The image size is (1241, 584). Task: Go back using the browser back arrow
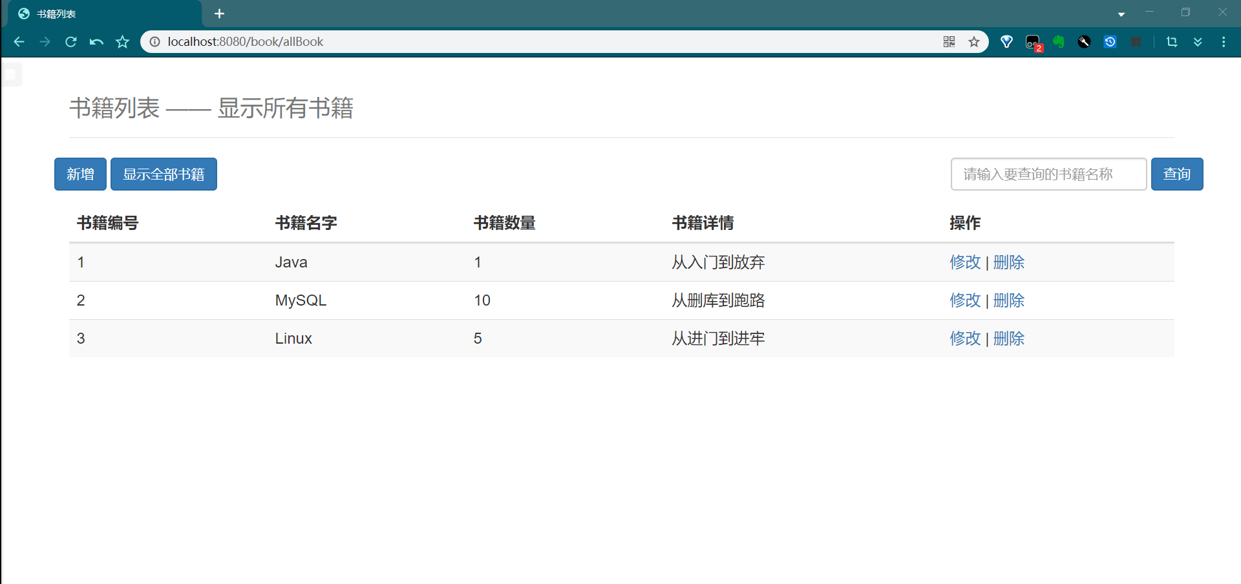[x=19, y=42]
